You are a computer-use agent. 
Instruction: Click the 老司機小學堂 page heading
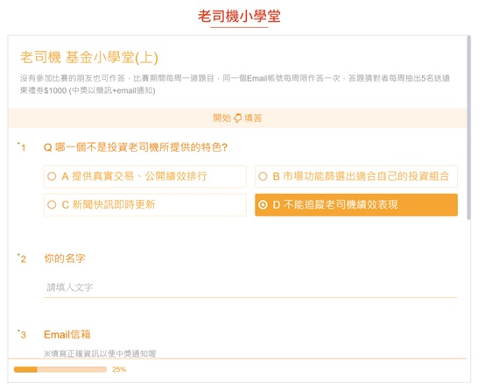(x=239, y=16)
